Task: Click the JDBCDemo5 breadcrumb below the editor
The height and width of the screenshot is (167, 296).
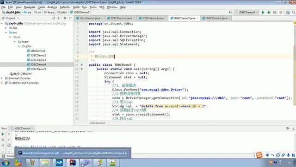Action: coord(97,123)
